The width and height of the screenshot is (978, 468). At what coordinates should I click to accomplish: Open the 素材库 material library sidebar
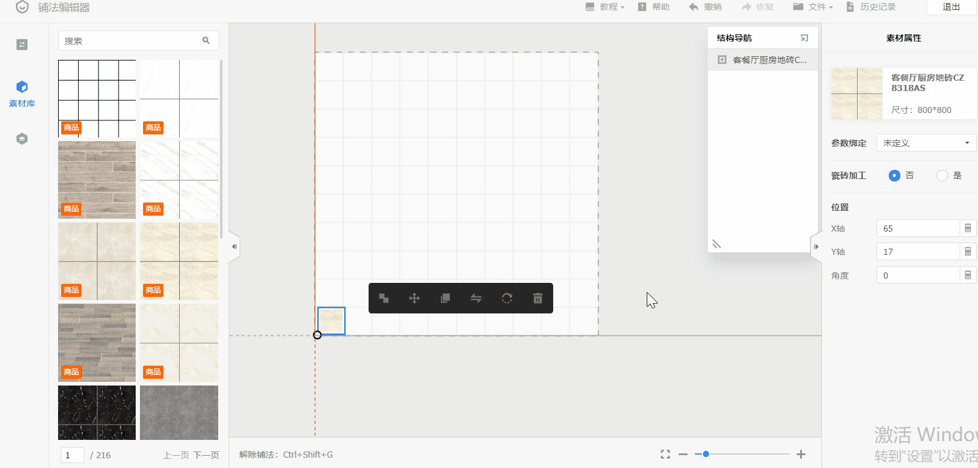coord(22,93)
